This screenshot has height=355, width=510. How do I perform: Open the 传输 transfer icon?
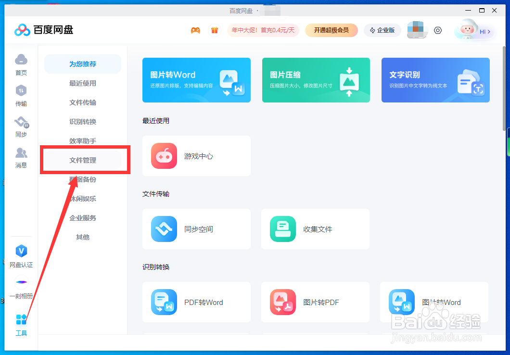pos(21,96)
